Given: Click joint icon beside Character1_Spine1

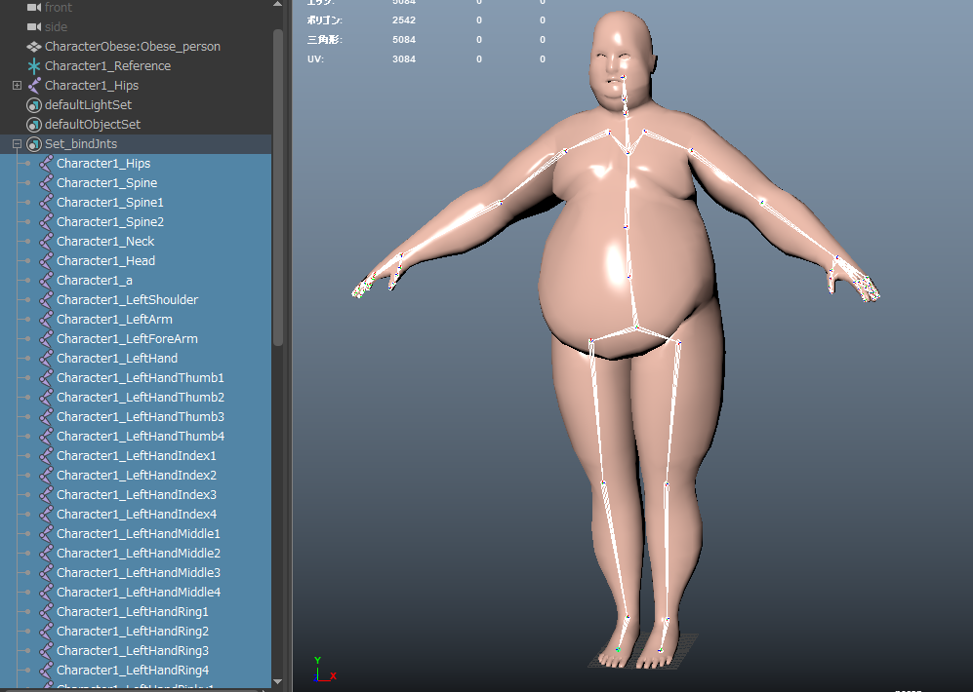Looking at the screenshot, I should click(46, 203).
